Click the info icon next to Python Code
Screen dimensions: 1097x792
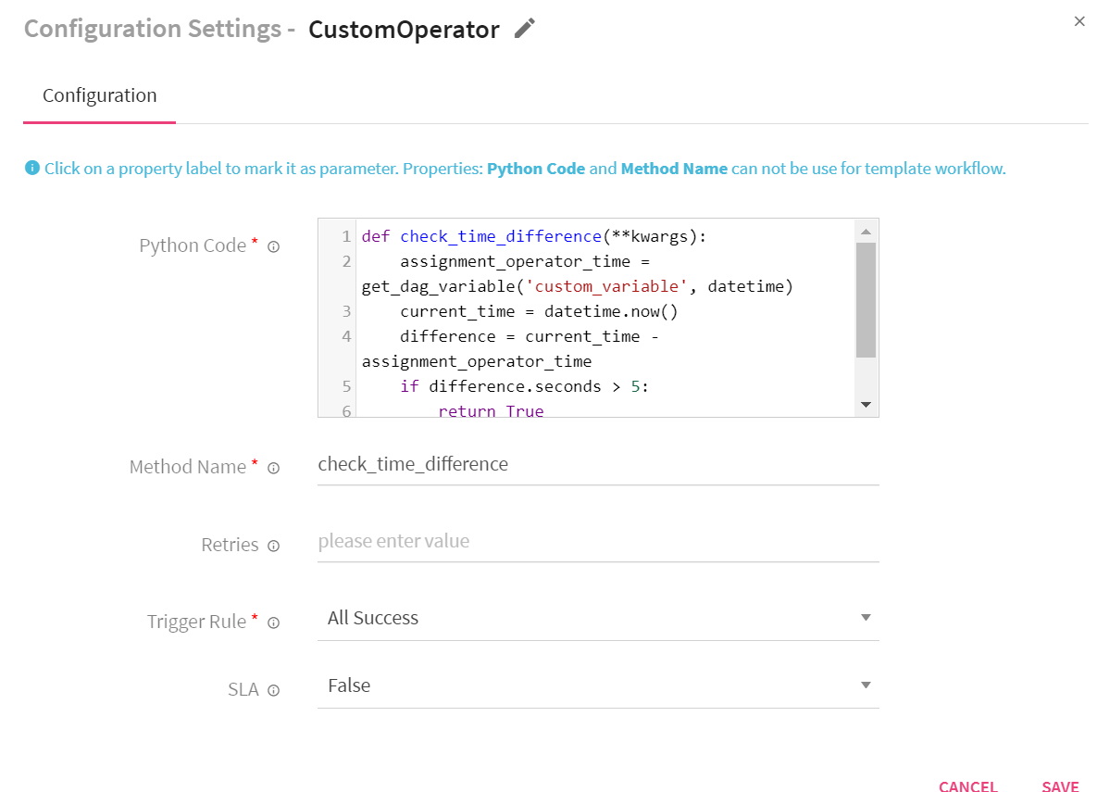click(x=273, y=245)
